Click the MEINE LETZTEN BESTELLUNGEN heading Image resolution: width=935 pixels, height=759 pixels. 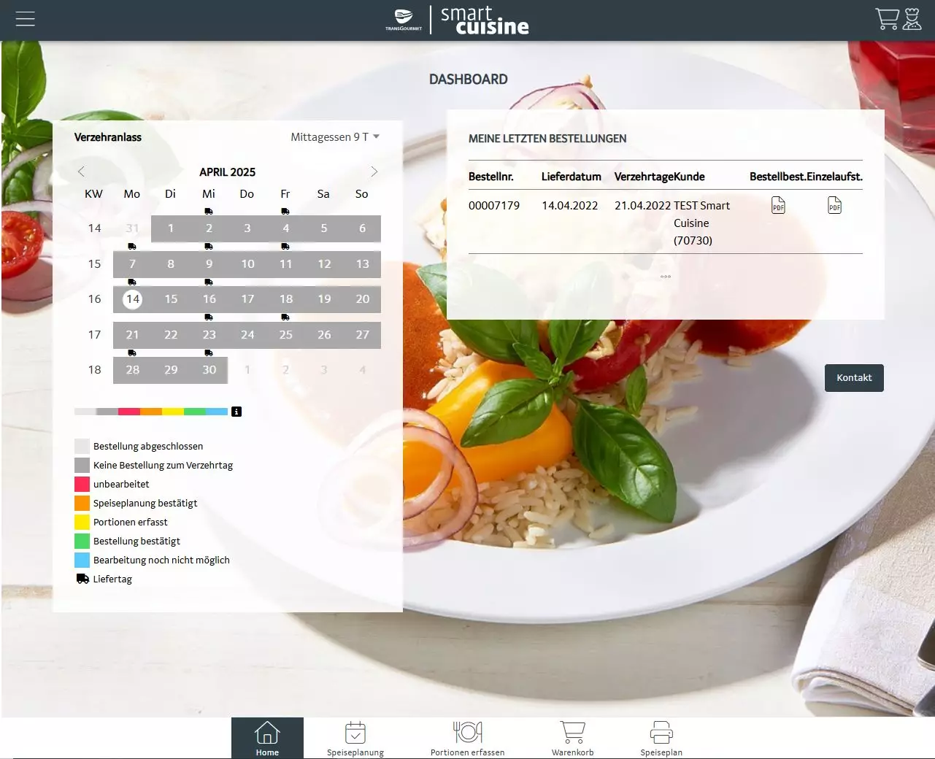(547, 139)
